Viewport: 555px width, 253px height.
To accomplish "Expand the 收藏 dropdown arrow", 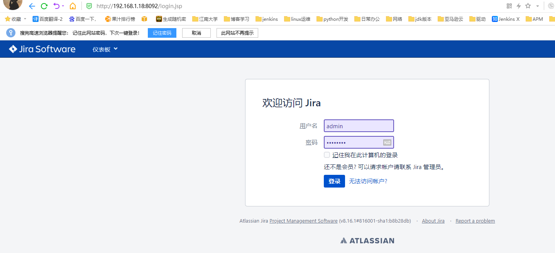I will pyautogui.click(x=25, y=19).
